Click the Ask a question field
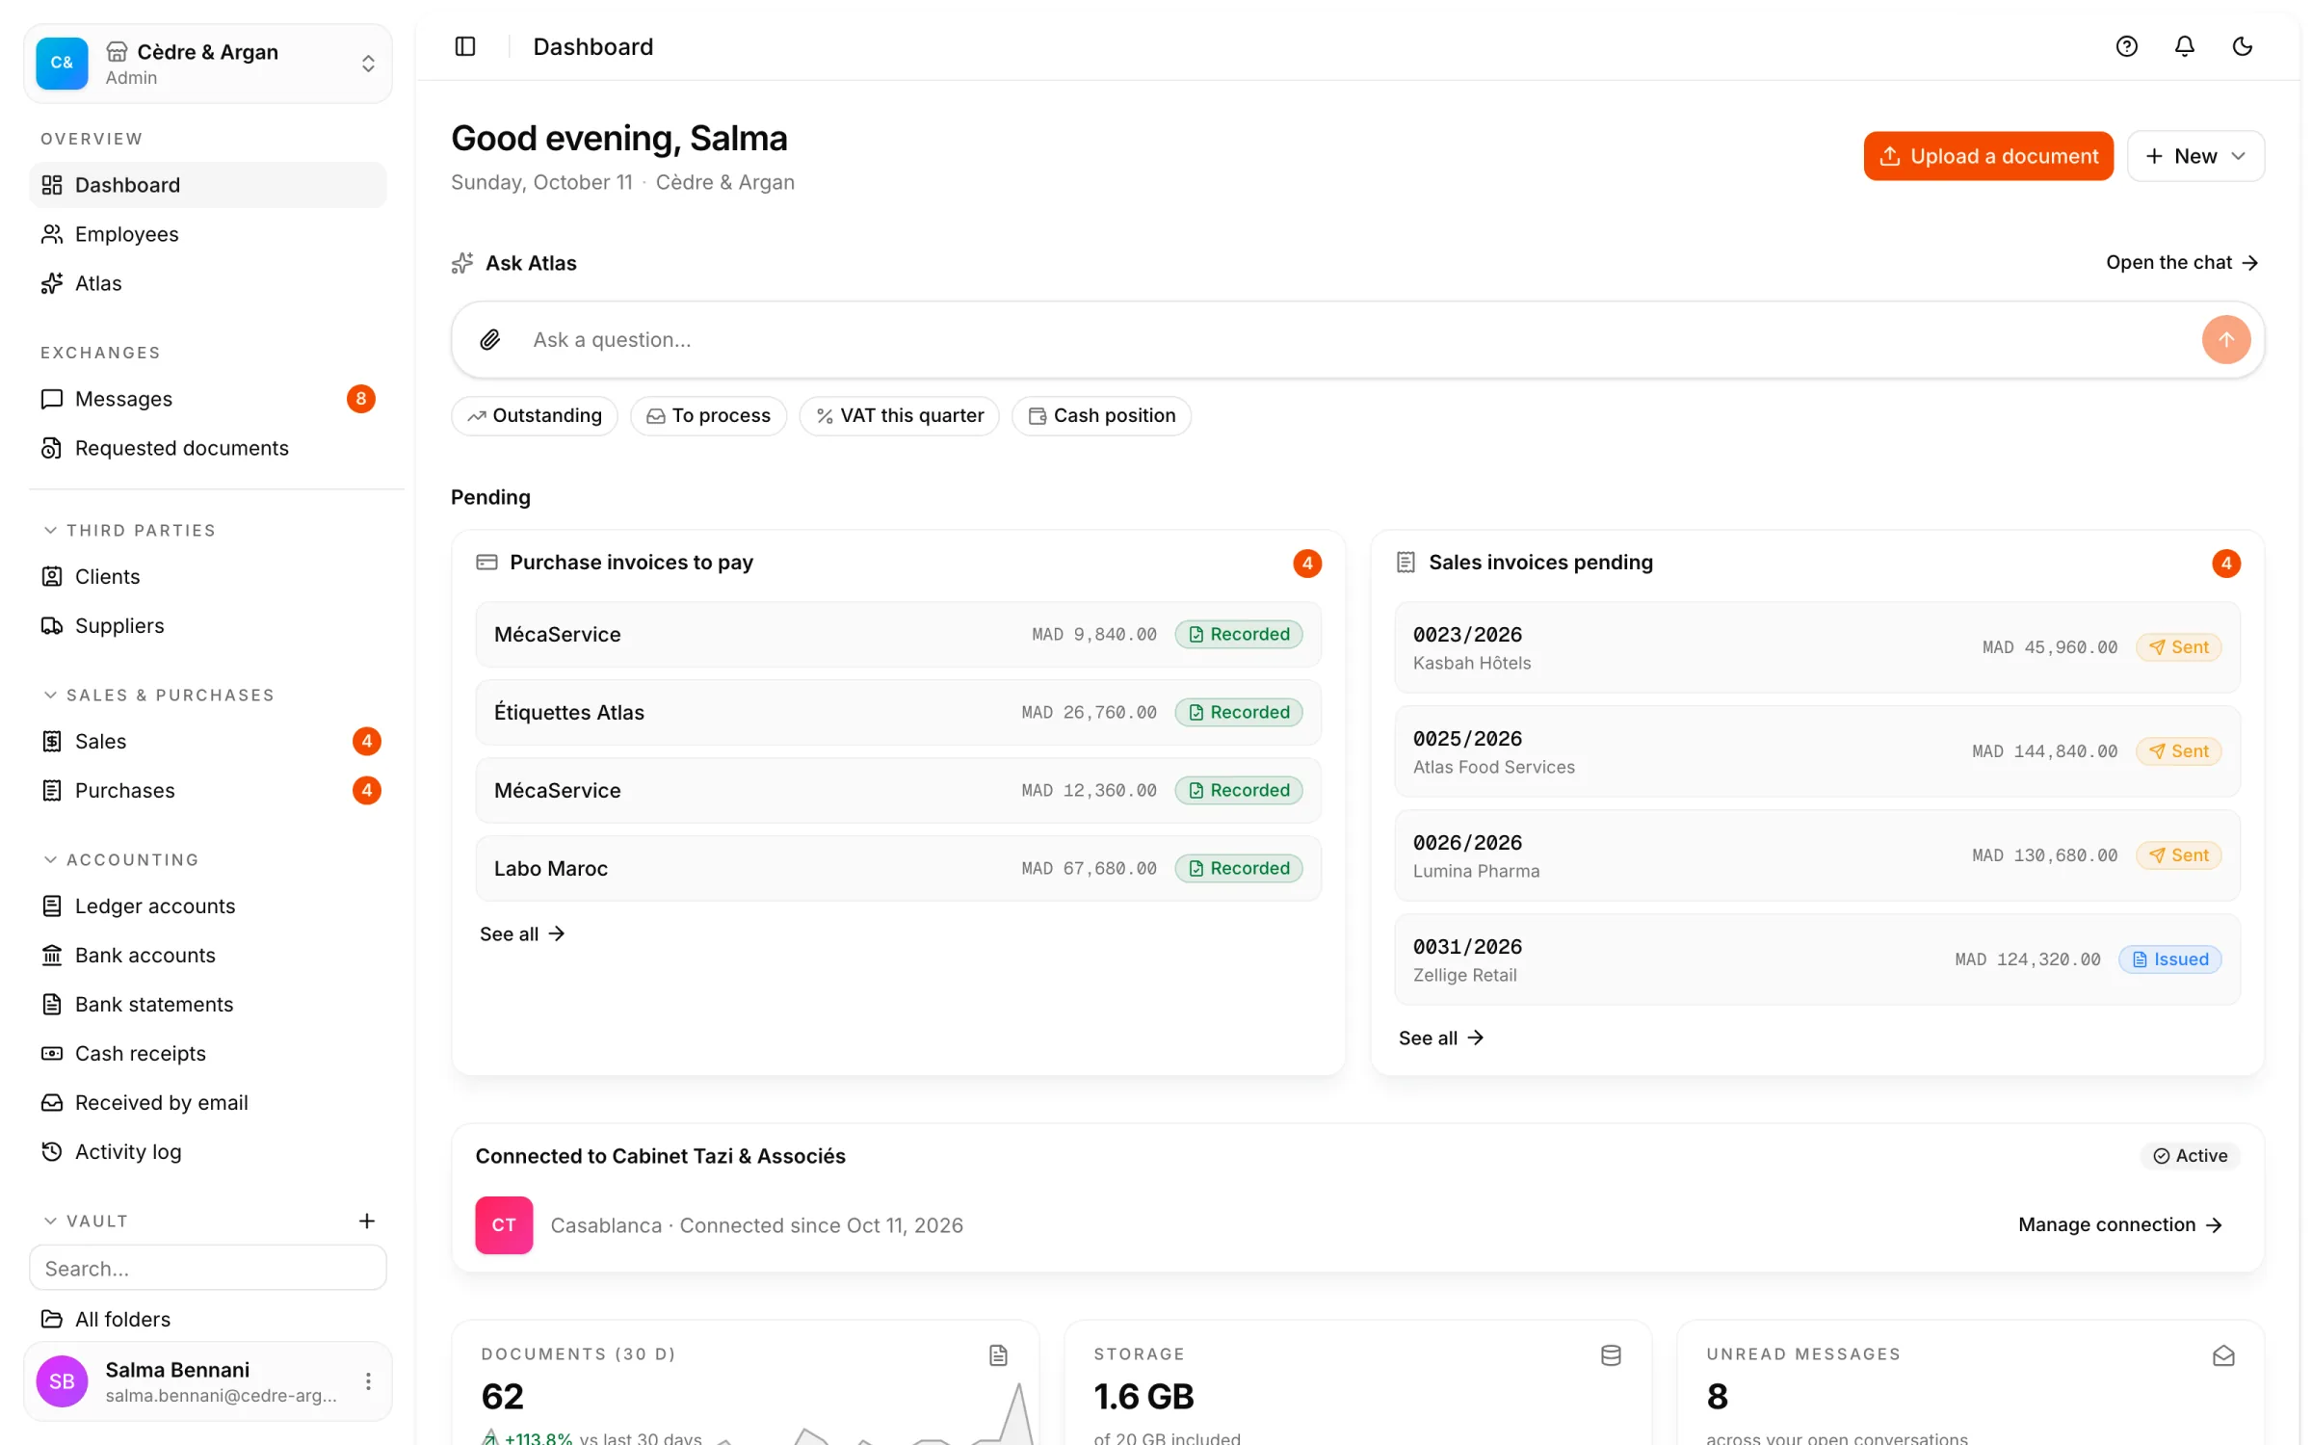The width and height of the screenshot is (2312, 1445). 1358,339
